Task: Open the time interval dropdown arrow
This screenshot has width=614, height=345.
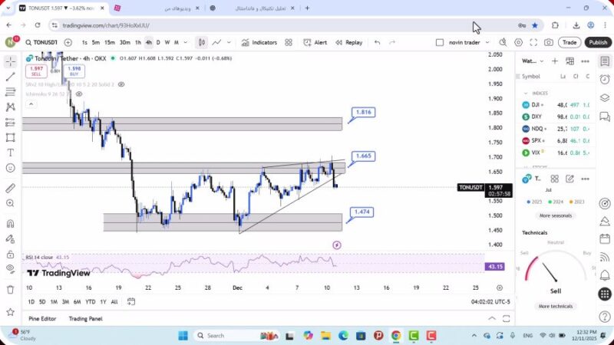Action: point(186,43)
